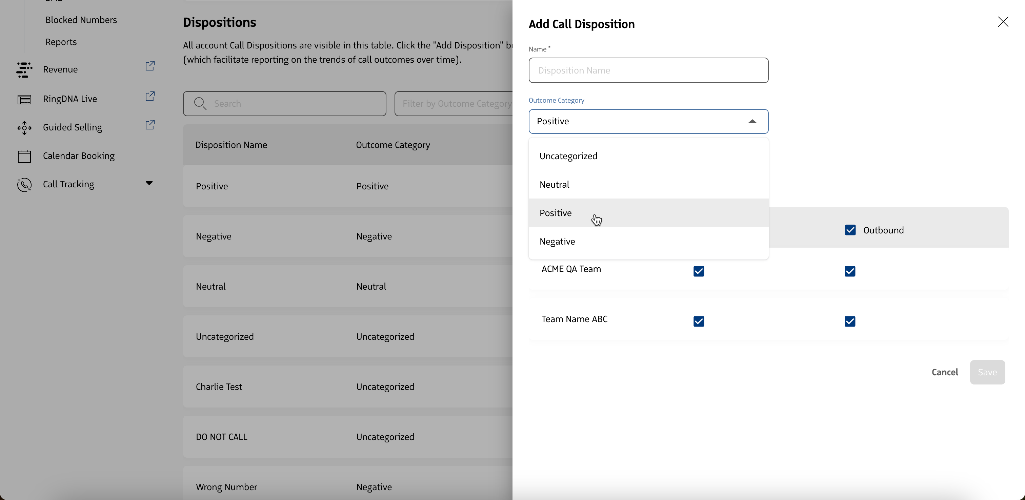The image size is (1025, 500).
Task: Open Revenue external link icon
Action: click(x=150, y=66)
